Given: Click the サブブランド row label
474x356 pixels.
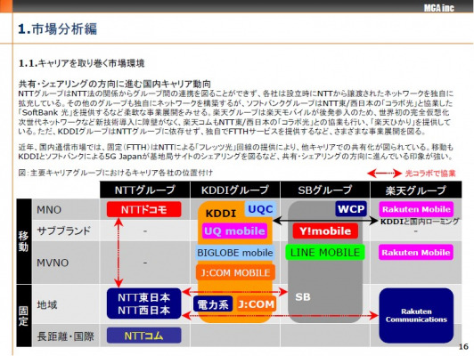Looking at the screenshot, I should 64,231.
